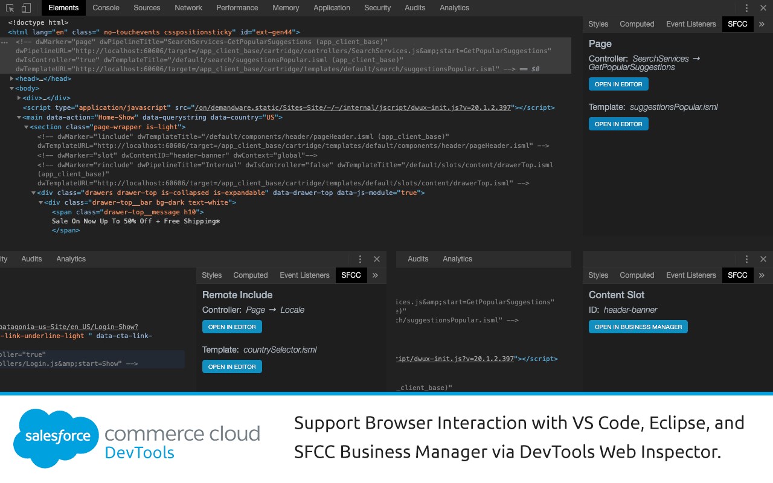Select Computed tab in Content Slot panel
Viewport: 773px width, 483px height.
pyautogui.click(x=637, y=275)
